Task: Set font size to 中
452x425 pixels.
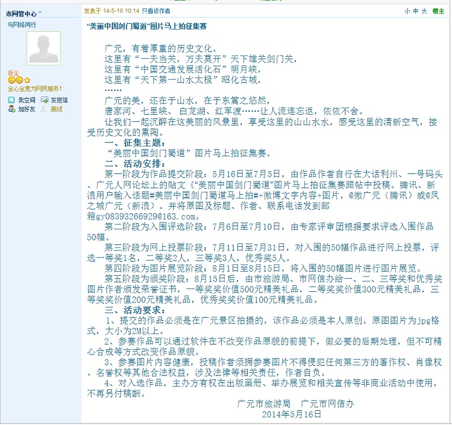Action: point(416,11)
